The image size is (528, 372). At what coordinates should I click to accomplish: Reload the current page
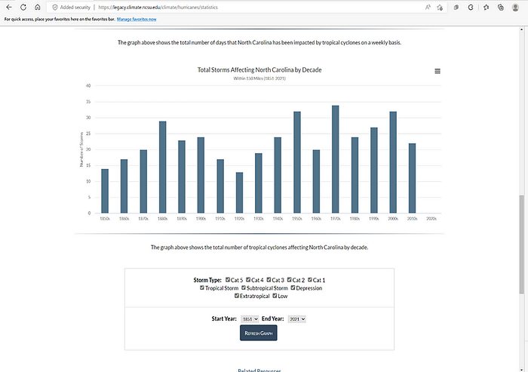23,7
